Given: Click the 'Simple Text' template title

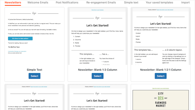Looking at the screenshot, I should (34, 70).
